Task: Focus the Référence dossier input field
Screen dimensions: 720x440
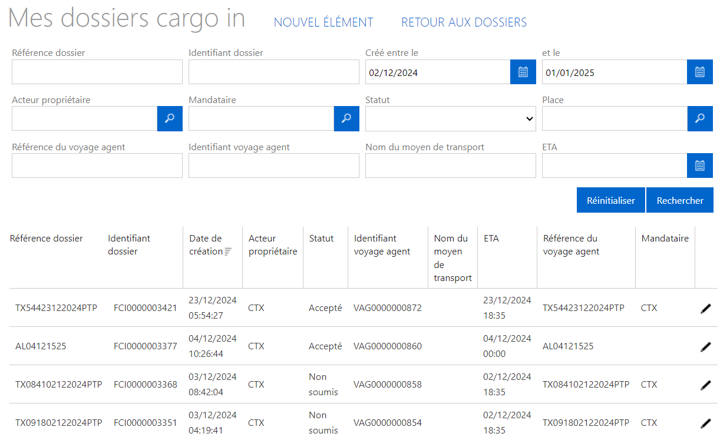Action: pyautogui.click(x=97, y=72)
